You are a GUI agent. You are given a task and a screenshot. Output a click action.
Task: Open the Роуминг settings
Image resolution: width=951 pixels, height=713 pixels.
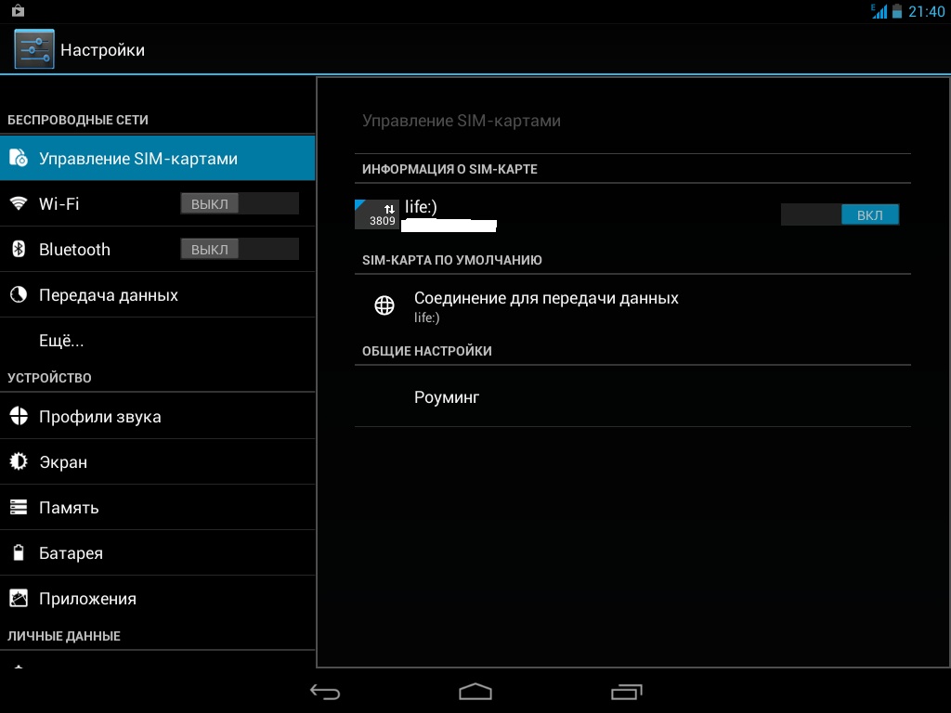click(x=447, y=397)
